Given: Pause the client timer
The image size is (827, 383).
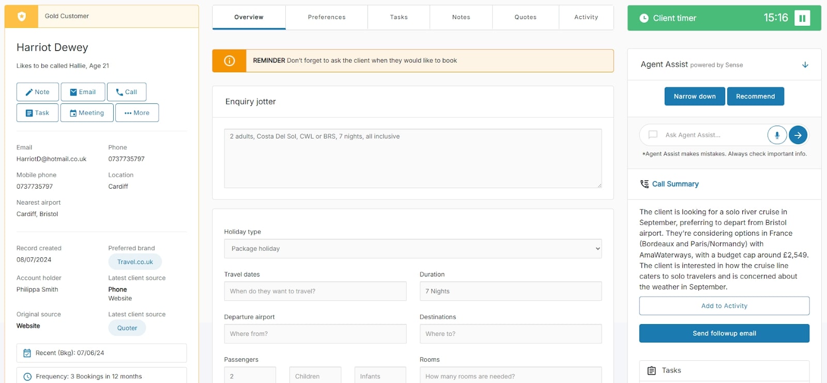Looking at the screenshot, I should [802, 18].
